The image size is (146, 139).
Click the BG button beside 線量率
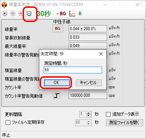pyautogui.click(x=58, y=28)
